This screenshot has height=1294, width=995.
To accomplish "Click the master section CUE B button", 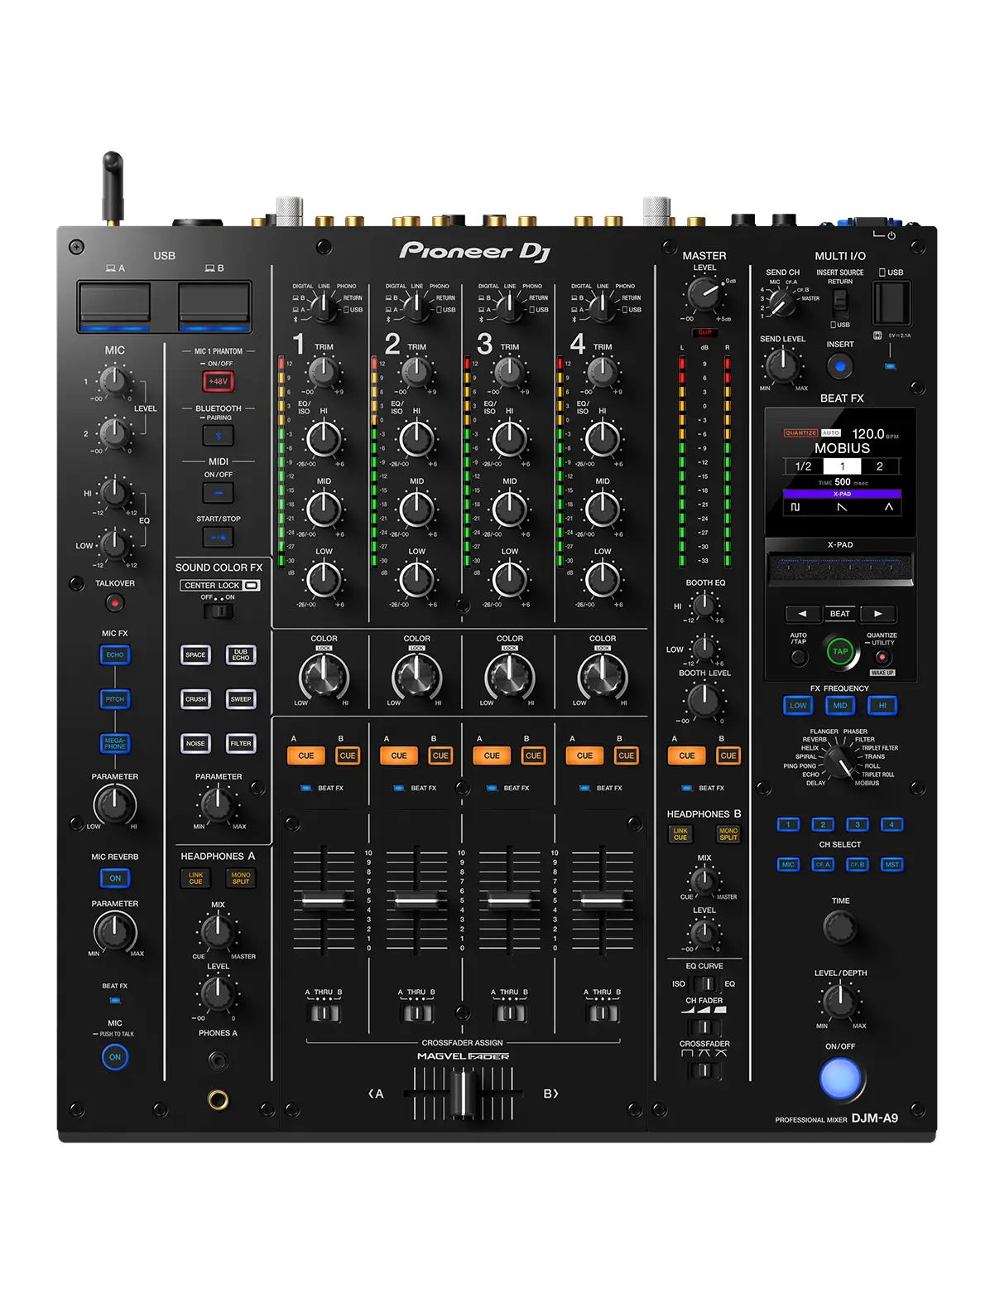I will coord(728,756).
